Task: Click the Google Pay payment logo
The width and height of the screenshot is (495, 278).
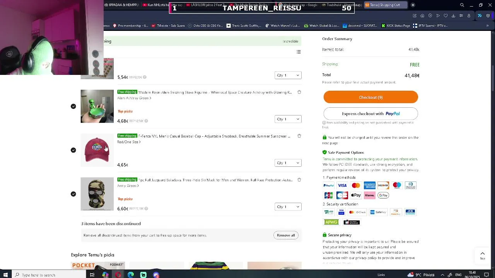Action: click(383, 195)
